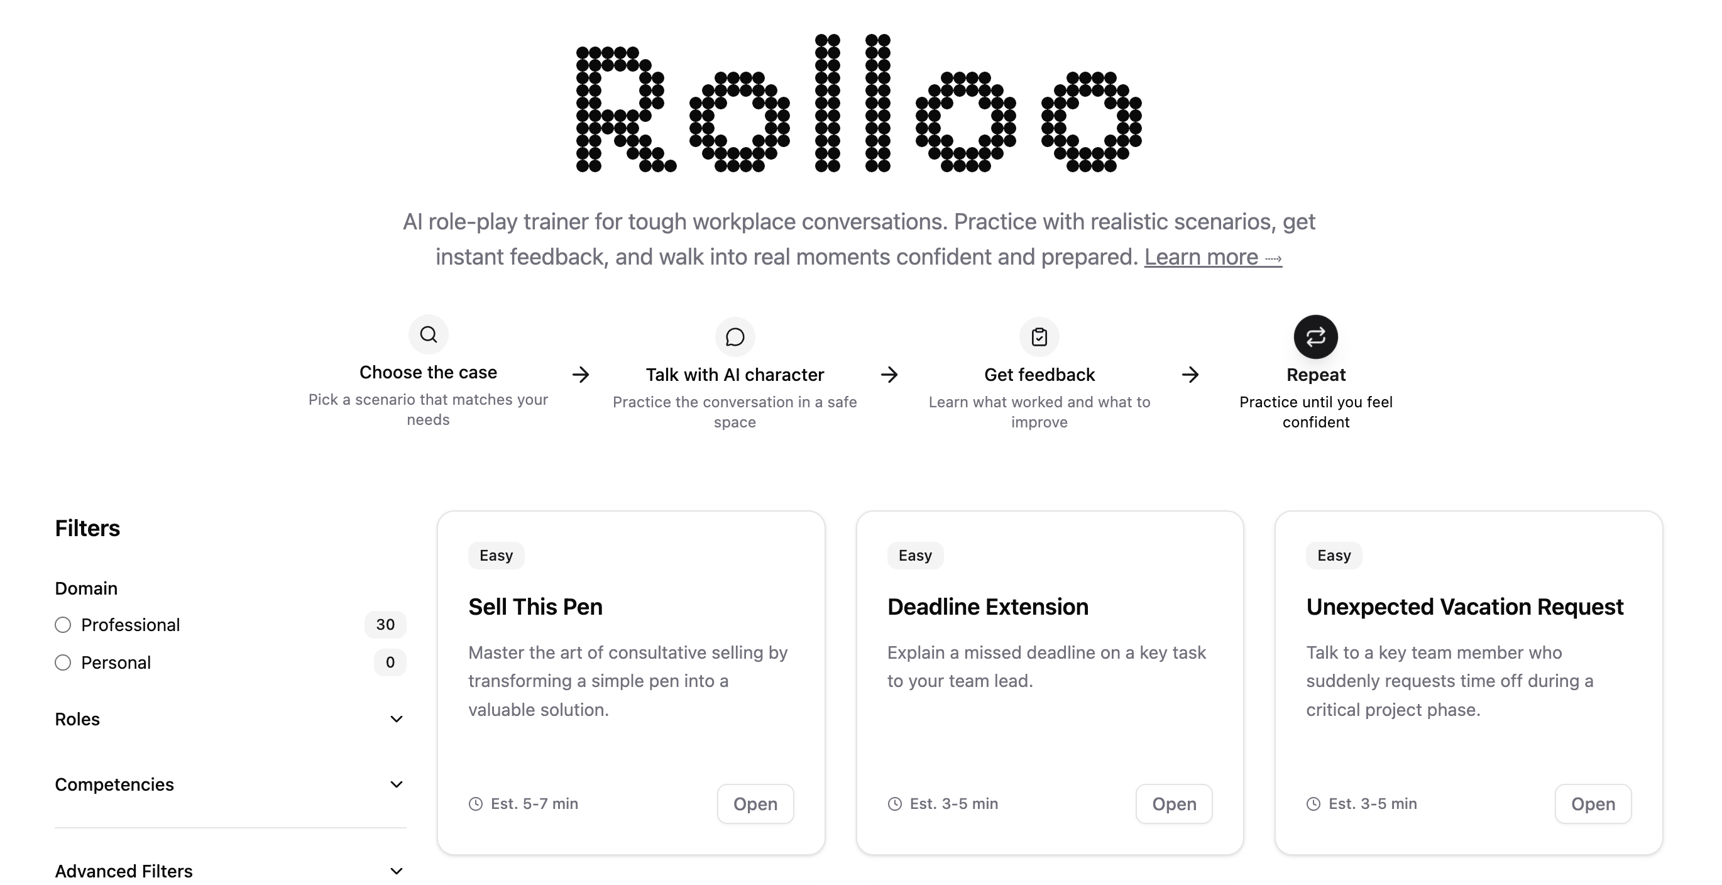Click the magnifier icon above Choose the case
The width and height of the screenshot is (1722, 885).
tap(428, 334)
